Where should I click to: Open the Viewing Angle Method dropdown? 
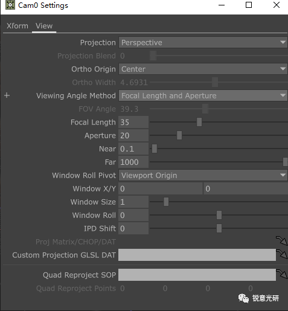click(203, 95)
